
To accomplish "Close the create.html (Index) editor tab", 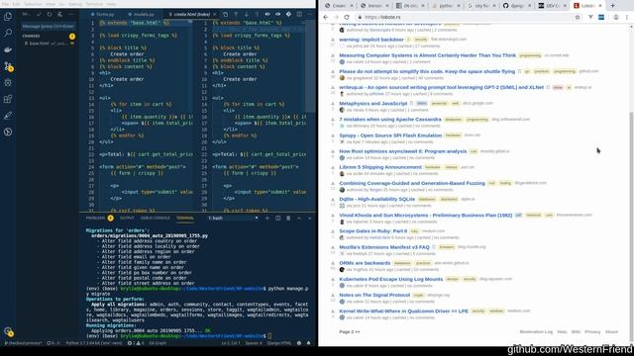I will point(214,14).
